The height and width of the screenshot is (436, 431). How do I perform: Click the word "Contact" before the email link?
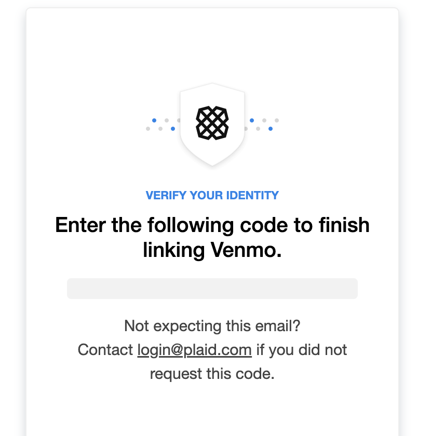(x=105, y=349)
